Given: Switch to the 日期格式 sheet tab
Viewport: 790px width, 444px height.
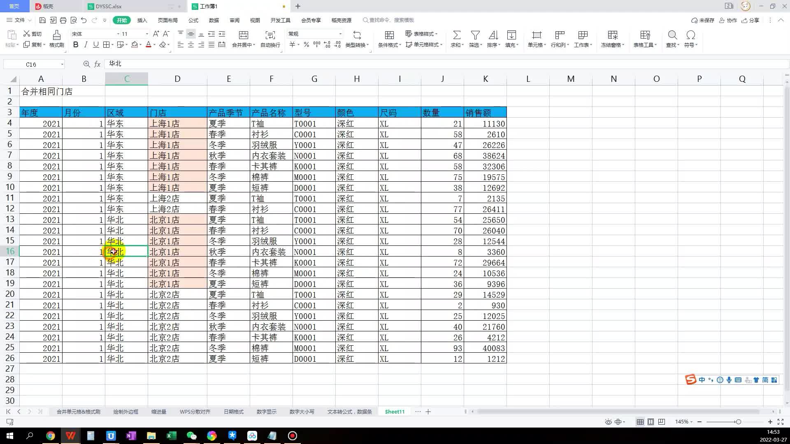Looking at the screenshot, I should point(233,412).
